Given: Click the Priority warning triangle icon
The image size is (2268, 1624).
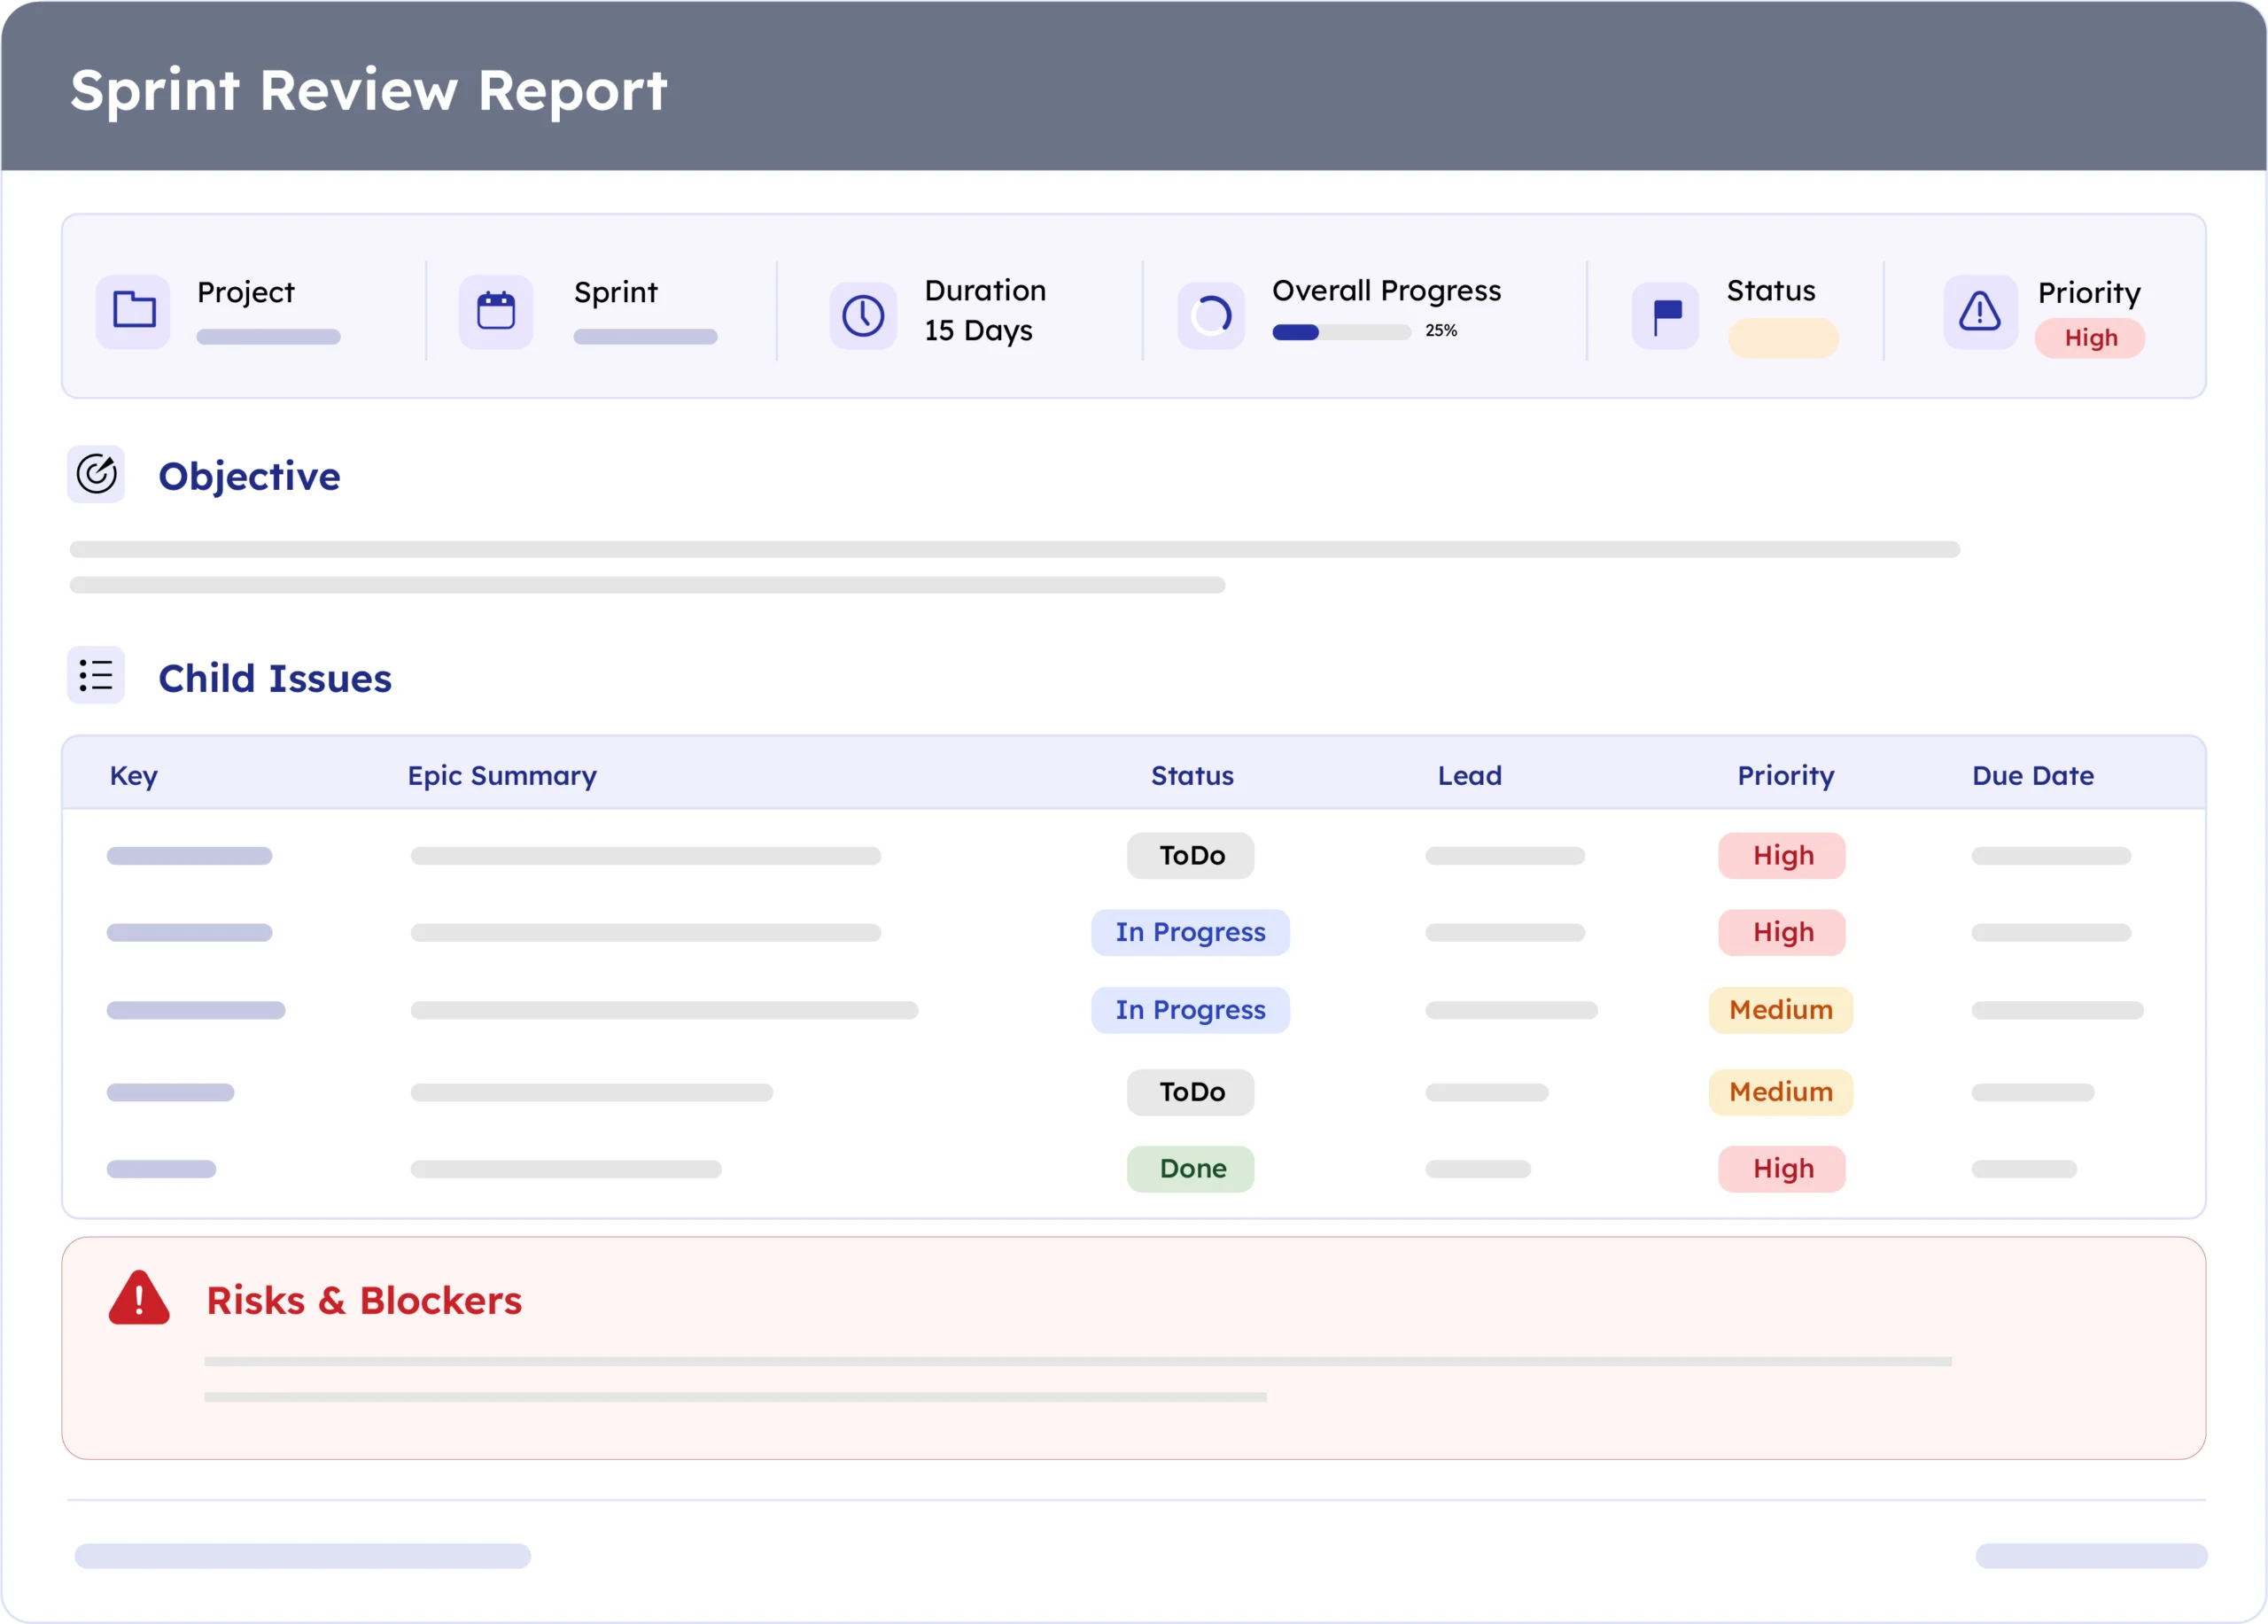Looking at the screenshot, I should [x=1980, y=311].
